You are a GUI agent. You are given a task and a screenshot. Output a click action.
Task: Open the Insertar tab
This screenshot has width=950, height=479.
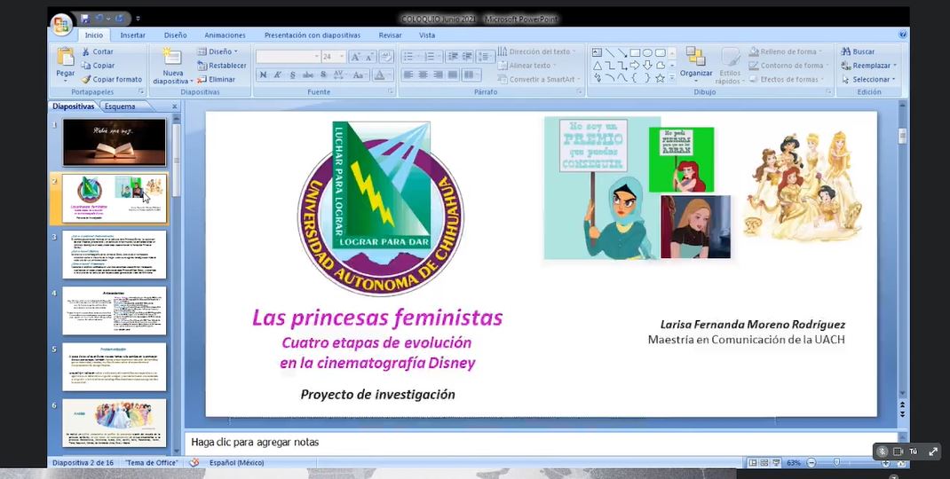132,35
